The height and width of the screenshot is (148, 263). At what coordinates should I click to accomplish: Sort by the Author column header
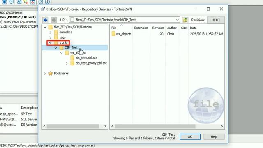(x=172, y=28)
